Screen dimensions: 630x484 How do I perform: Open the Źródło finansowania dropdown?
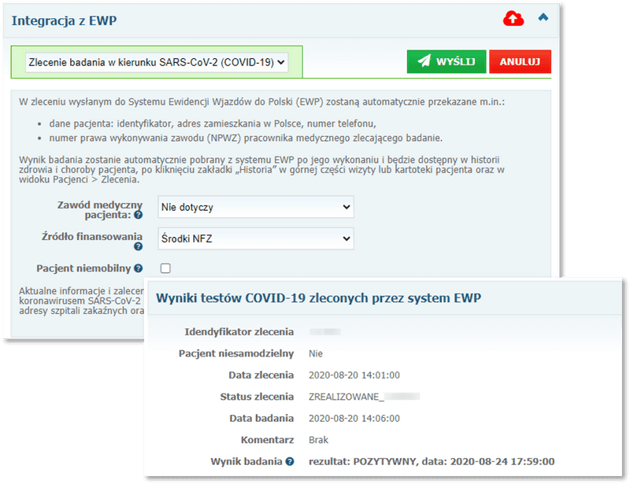pyautogui.click(x=255, y=238)
